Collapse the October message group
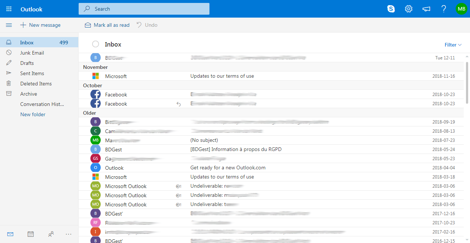The height and width of the screenshot is (243, 470). pyautogui.click(x=92, y=85)
